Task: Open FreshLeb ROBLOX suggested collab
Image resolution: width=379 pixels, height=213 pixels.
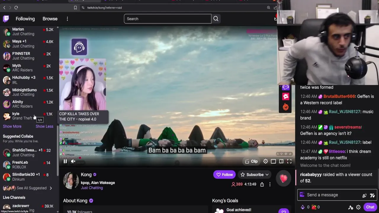Action: pyautogui.click(x=28, y=165)
